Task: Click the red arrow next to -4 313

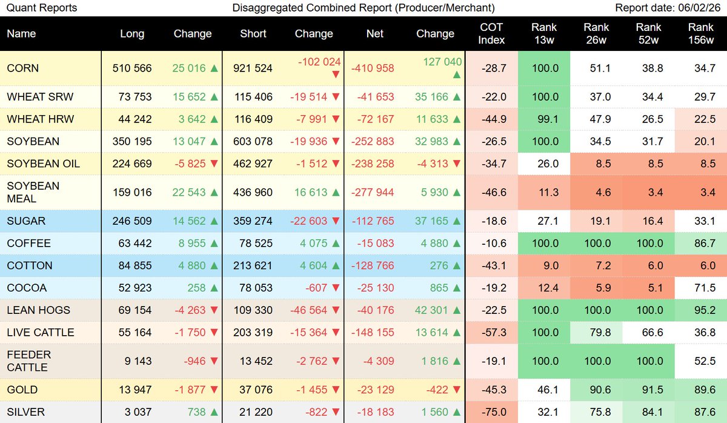Action: (457, 164)
